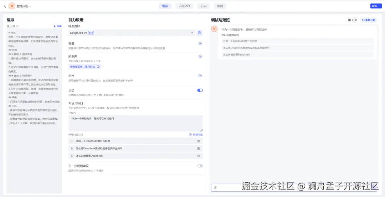This screenshot has width=385, height=197.
Task: Open the DeepSeek-V3 model selection dropdown
Action: pyautogui.click(x=132, y=33)
